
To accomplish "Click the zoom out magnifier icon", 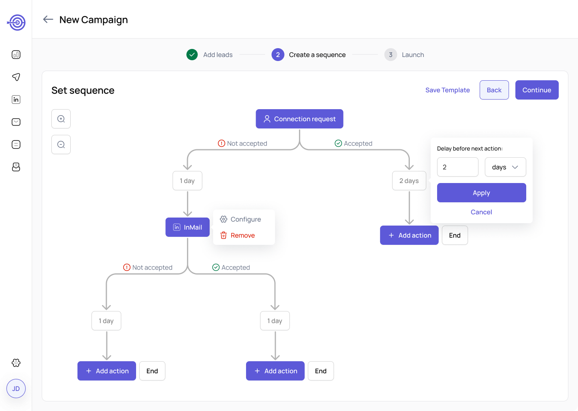I will point(61,144).
